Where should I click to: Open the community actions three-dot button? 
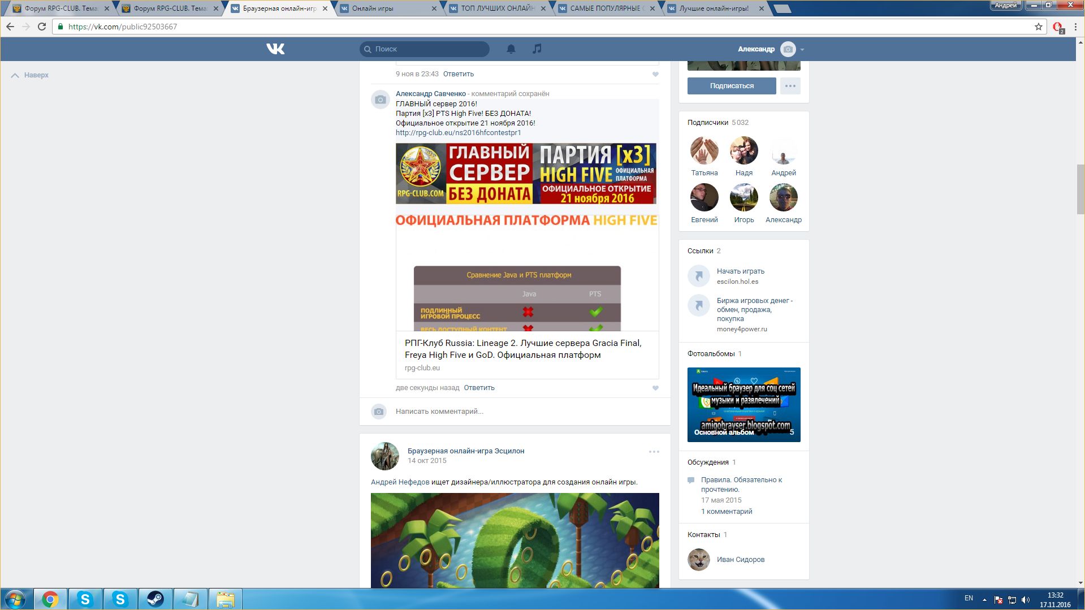tap(790, 86)
